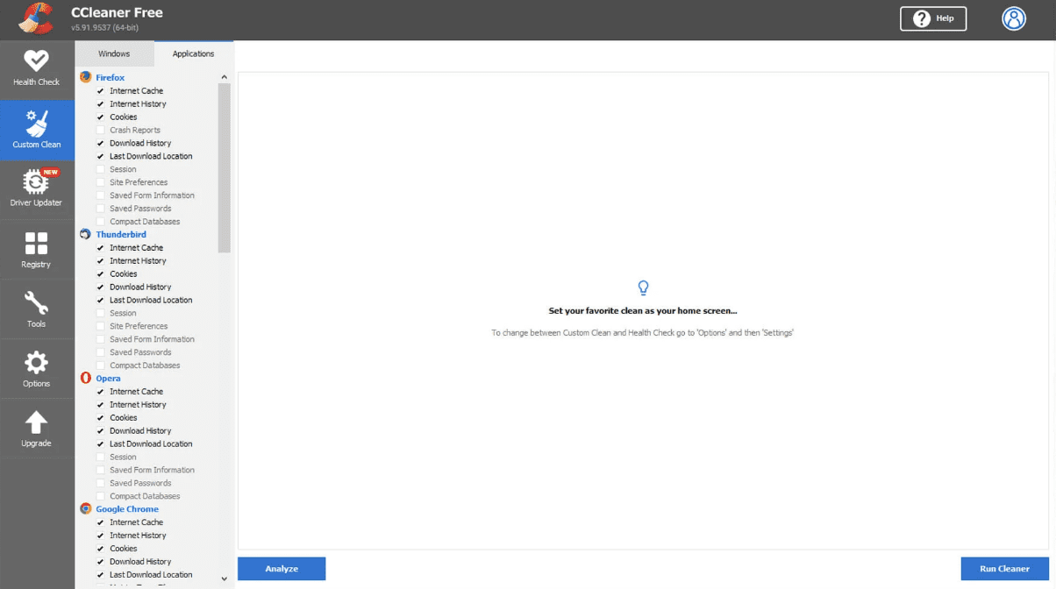Uncheck Thunderbird Last Download Location
Screen dimensions: 1056x589
[101, 300]
